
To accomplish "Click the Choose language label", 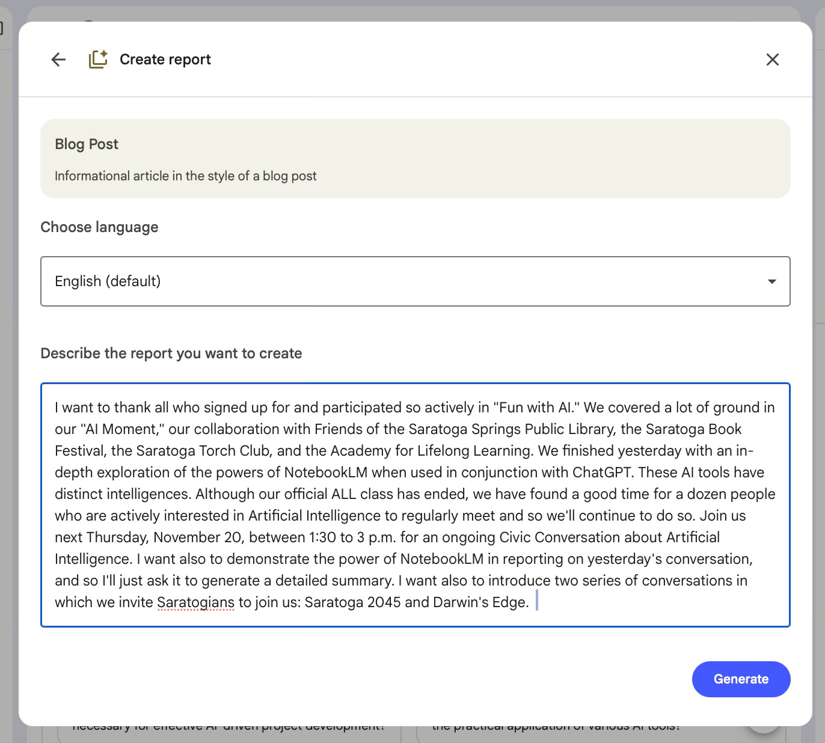I will (99, 227).
